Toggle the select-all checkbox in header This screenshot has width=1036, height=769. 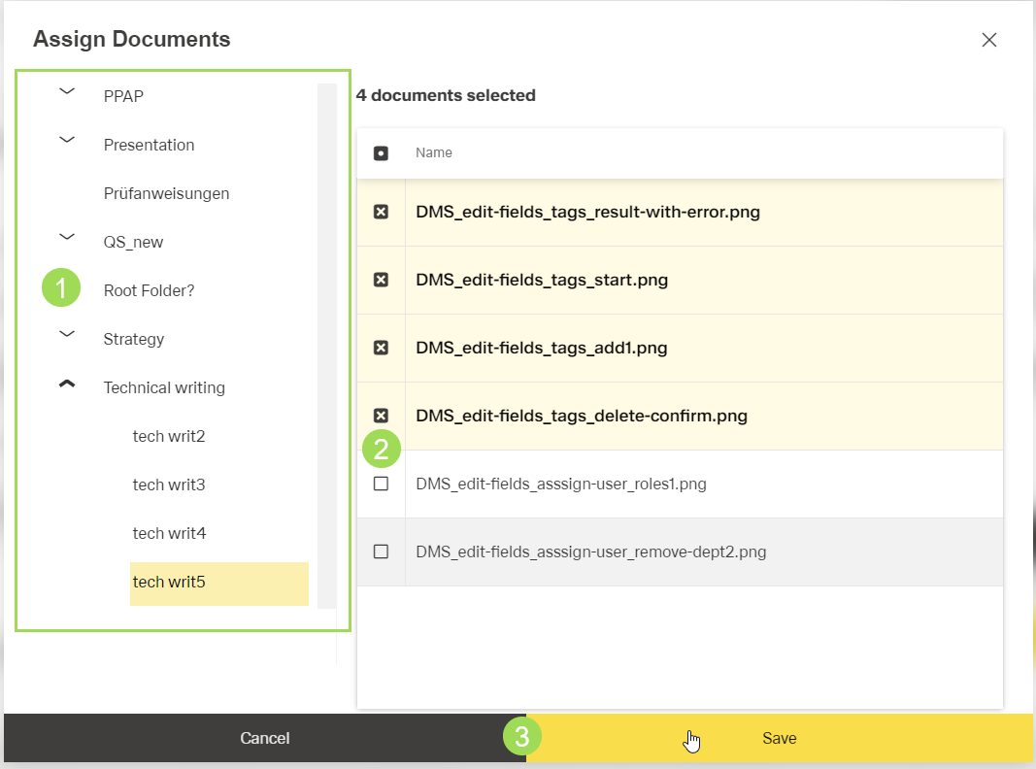pos(381,153)
